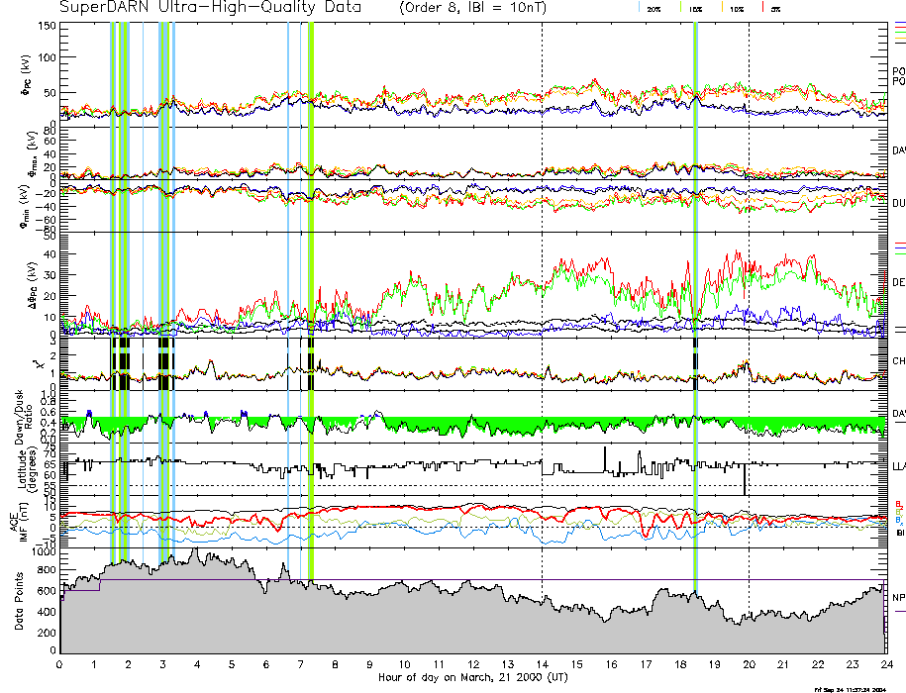The image size is (906, 693).
Task: Click the timestamp text at bottom right
Action: pos(858,689)
